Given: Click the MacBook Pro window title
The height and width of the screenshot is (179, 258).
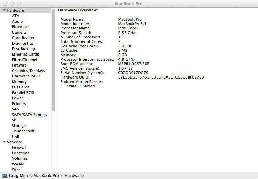Looking at the screenshot, I should tap(129, 4).
